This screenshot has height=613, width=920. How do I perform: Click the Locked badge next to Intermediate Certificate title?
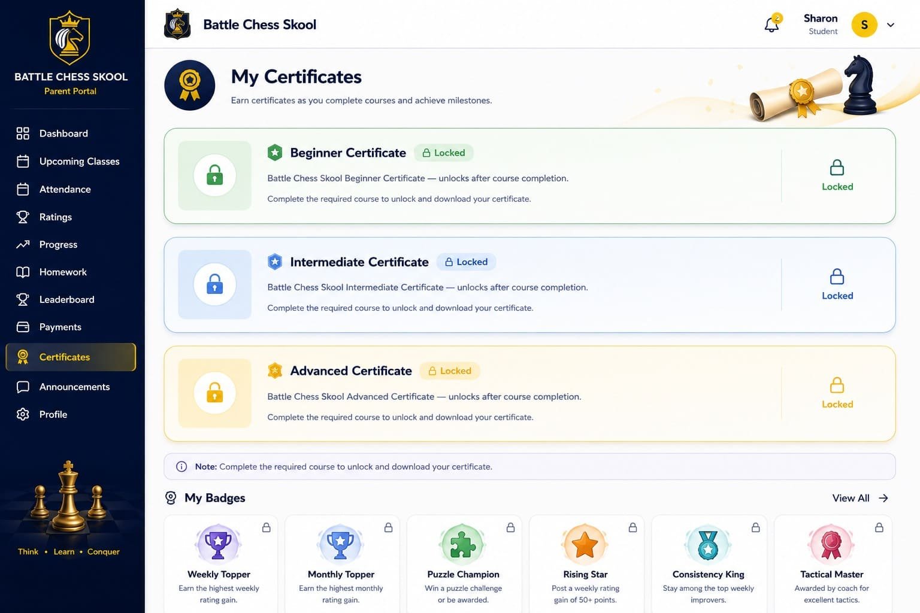(466, 262)
